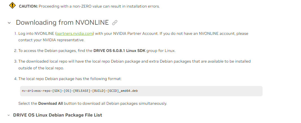The width and height of the screenshot is (301, 123).
Task: Click the yellow caution warning icon
Action: pos(12,5)
